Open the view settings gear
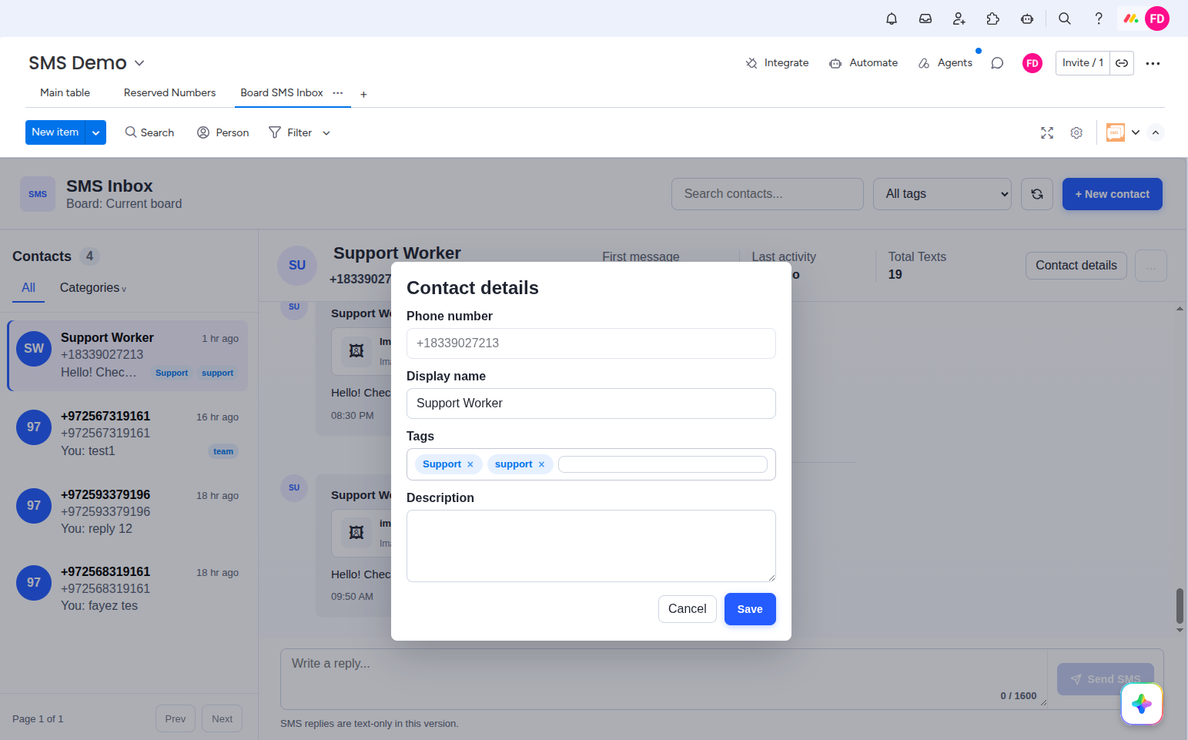This screenshot has width=1188, height=740. pyautogui.click(x=1076, y=132)
